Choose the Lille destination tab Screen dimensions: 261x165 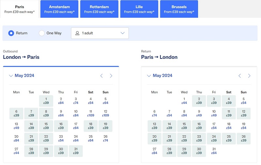point(139,9)
